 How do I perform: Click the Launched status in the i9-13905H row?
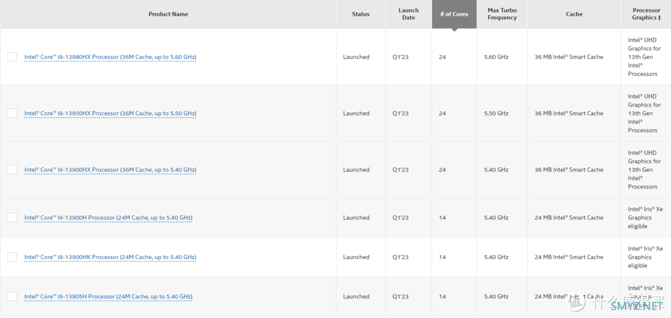click(x=356, y=296)
